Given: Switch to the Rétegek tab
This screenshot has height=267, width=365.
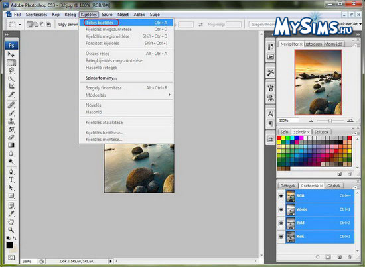Looking at the screenshot, I should [x=288, y=186].
